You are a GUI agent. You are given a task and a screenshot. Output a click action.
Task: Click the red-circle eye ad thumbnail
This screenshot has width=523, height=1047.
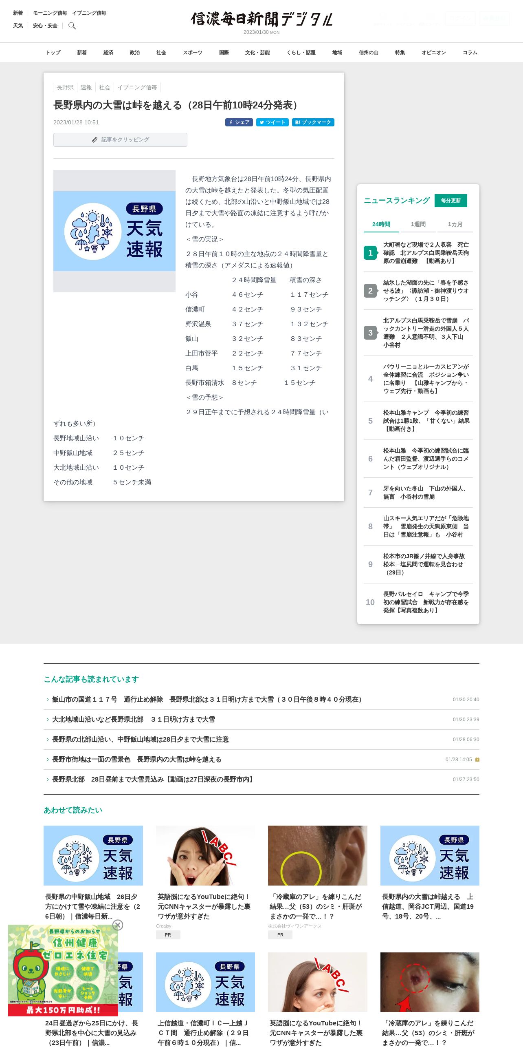[x=430, y=982]
